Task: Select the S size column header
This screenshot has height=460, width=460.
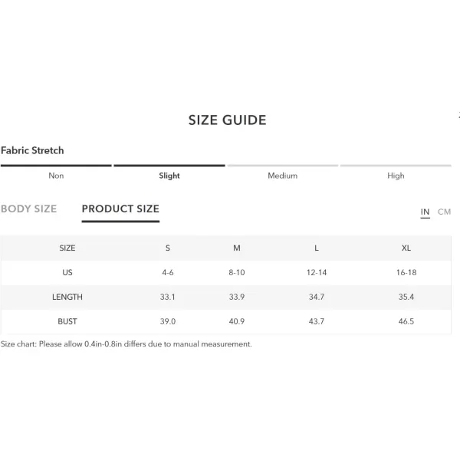Action: [x=168, y=248]
